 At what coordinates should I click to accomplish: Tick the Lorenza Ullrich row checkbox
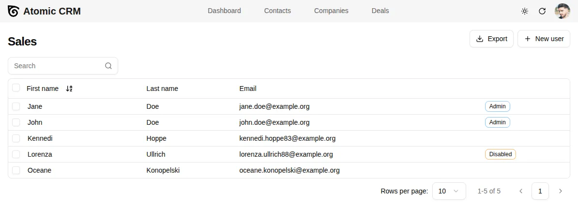16,154
